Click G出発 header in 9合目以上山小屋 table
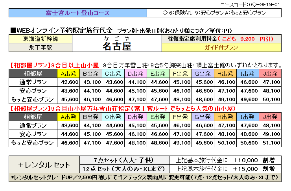The width and height of the screenshot is (291, 191). [x=203, y=74]
